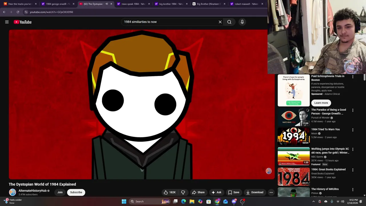Go back in browser history
Image resolution: width=366 pixels, height=206 pixels.
pos(4,12)
